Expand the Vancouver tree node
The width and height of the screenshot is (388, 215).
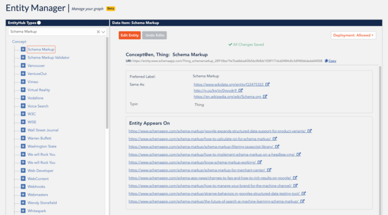[23, 65]
